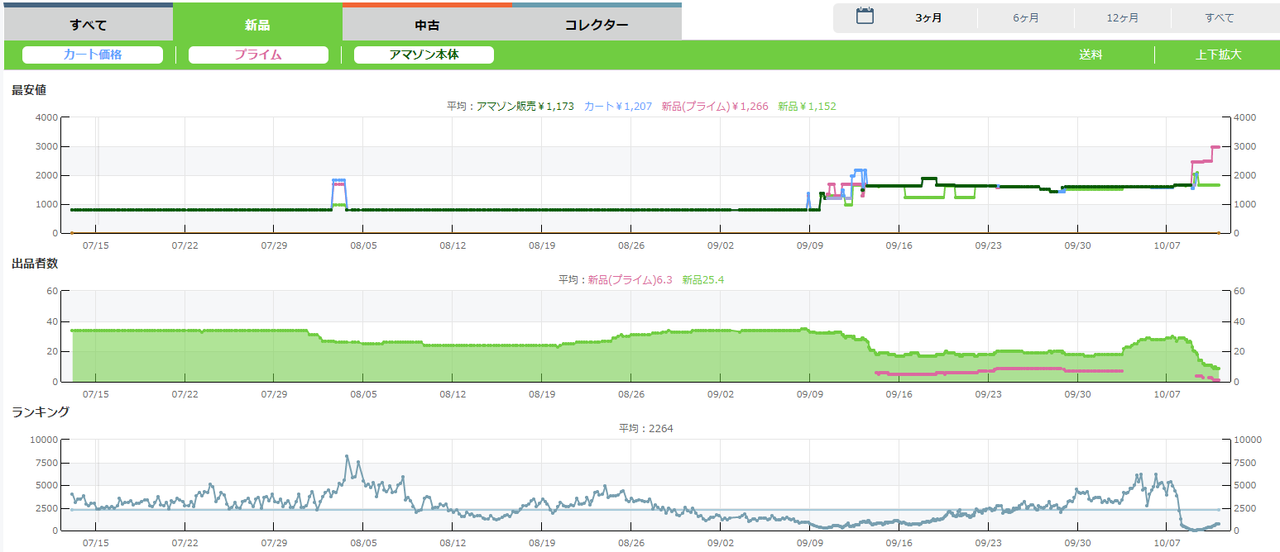Select the 3ヶ月 time range

tap(928, 18)
